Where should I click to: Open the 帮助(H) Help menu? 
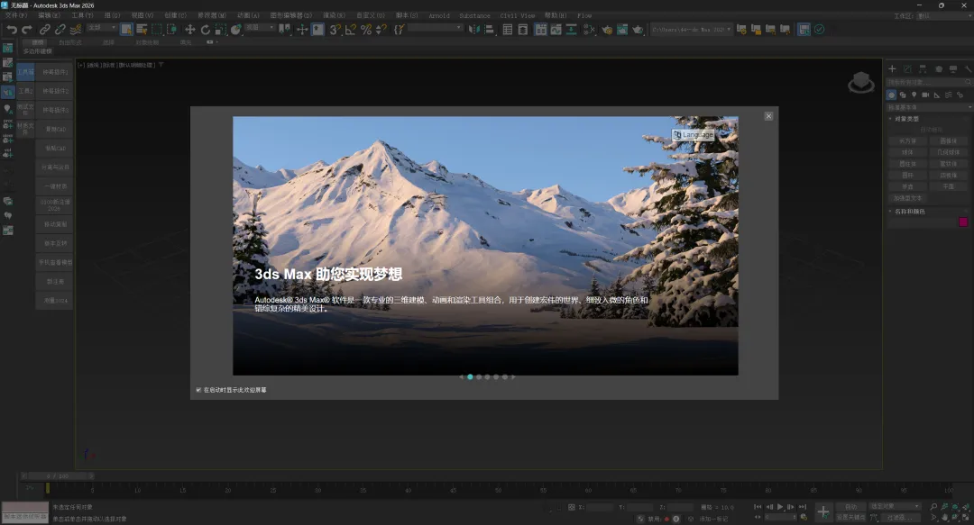point(556,15)
